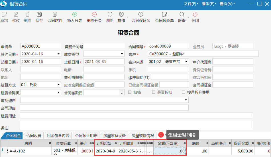
Task: Switch to the 合同预计明细 tab
Action: (86, 136)
